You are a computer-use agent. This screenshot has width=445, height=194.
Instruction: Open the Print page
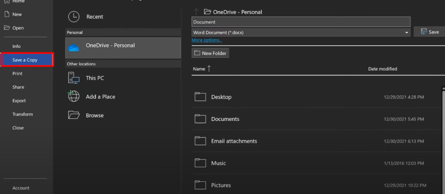(x=17, y=74)
